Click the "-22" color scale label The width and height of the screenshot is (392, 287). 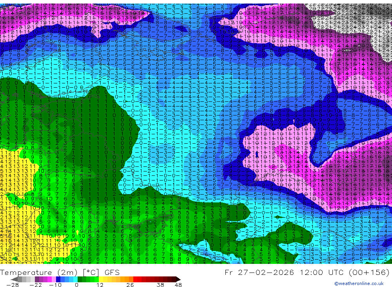pos(36,285)
